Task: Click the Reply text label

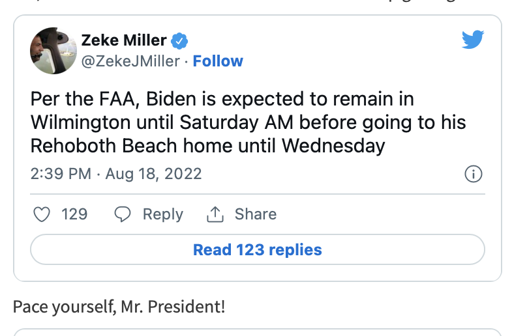Action: (162, 214)
